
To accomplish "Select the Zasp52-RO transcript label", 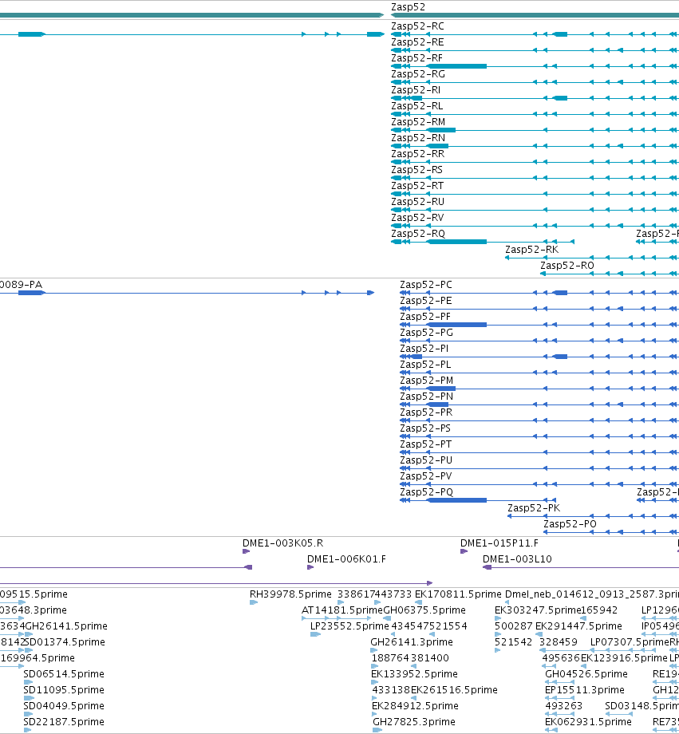I will coord(566,265).
